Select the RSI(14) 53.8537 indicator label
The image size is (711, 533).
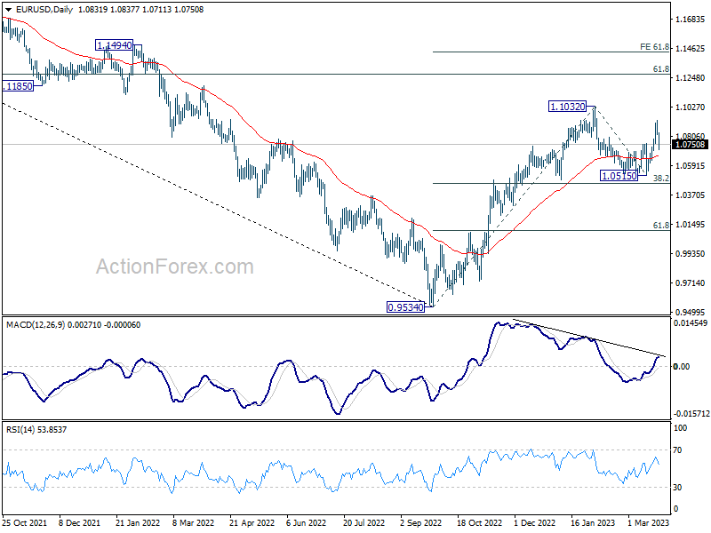pyautogui.click(x=36, y=429)
